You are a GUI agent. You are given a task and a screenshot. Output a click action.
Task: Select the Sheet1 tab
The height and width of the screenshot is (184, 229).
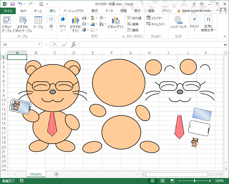36,174
